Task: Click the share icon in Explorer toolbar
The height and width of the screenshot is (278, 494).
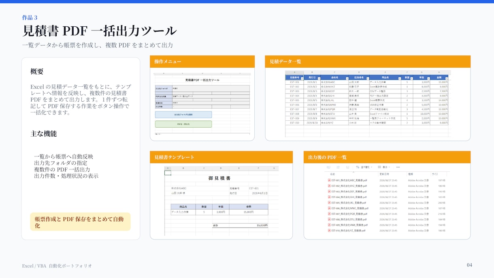Action: coord(338,167)
